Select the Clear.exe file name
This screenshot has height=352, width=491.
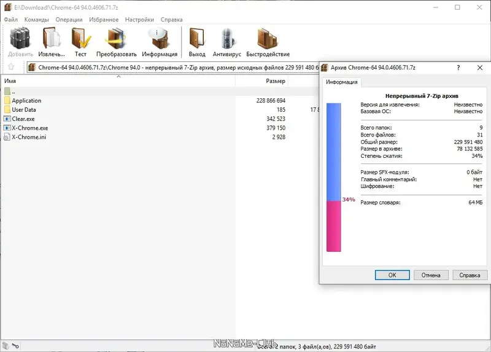tap(23, 119)
